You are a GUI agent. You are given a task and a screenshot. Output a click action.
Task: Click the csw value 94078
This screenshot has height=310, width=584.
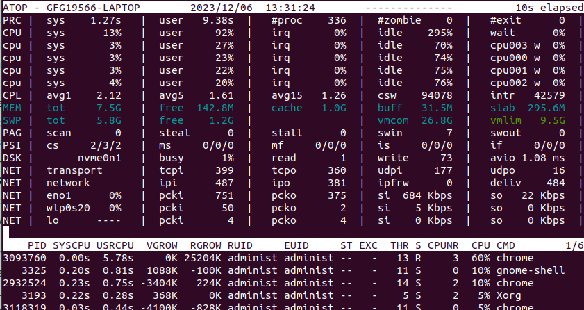(x=437, y=95)
